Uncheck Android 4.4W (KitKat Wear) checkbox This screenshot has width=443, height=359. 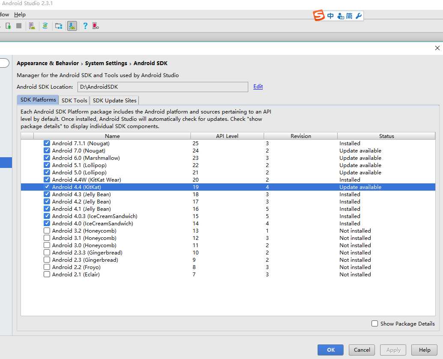pos(47,179)
